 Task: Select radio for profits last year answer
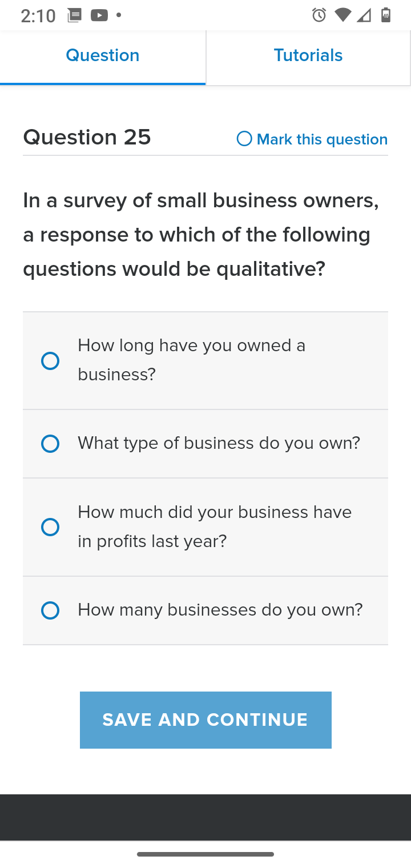coord(50,527)
